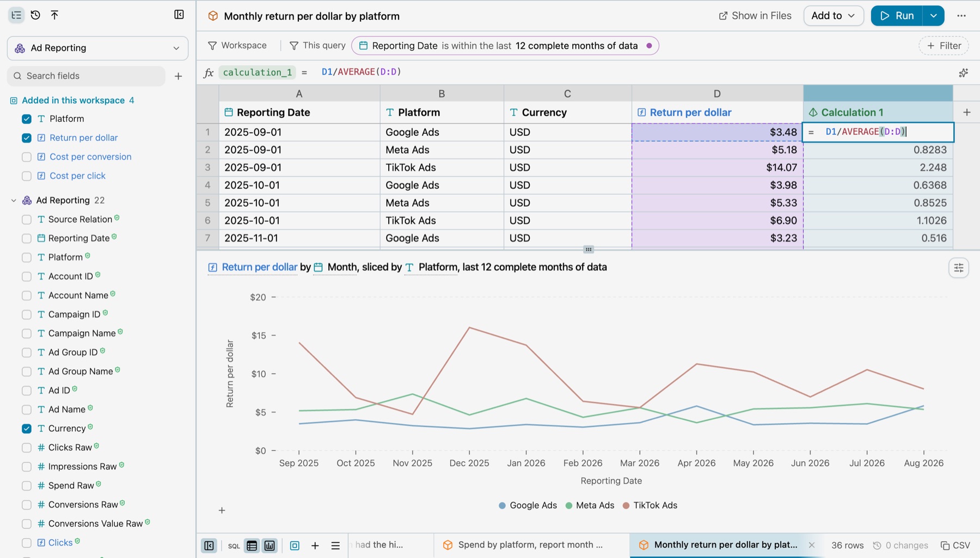
Task: Collapse the Ad Reporting 22 field group
Action: [14, 201]
